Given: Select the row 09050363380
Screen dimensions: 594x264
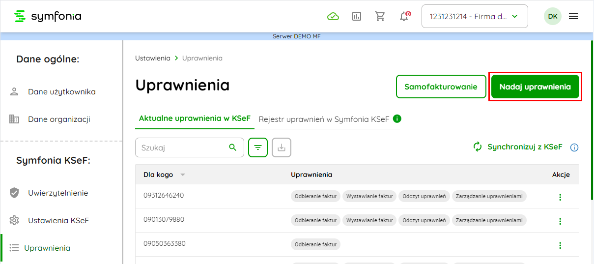Looking at the screenshot, I should 357,244.
